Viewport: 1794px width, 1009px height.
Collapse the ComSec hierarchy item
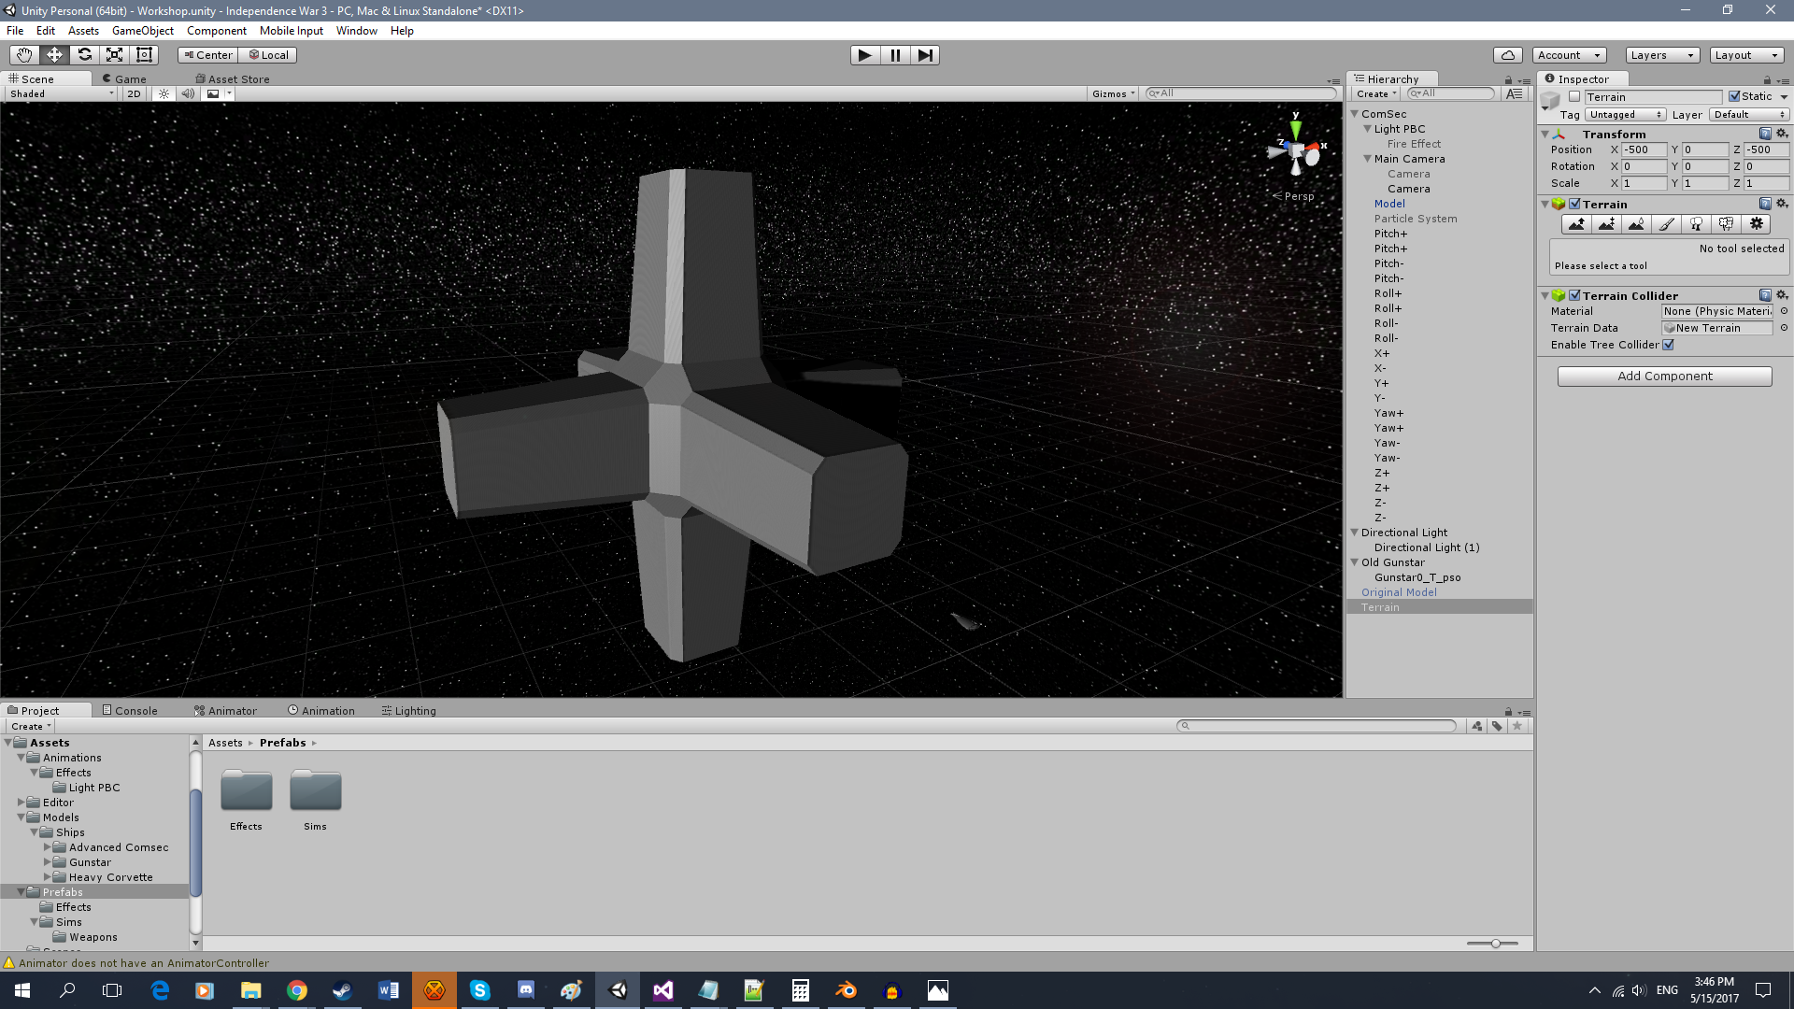point(1355,114)
